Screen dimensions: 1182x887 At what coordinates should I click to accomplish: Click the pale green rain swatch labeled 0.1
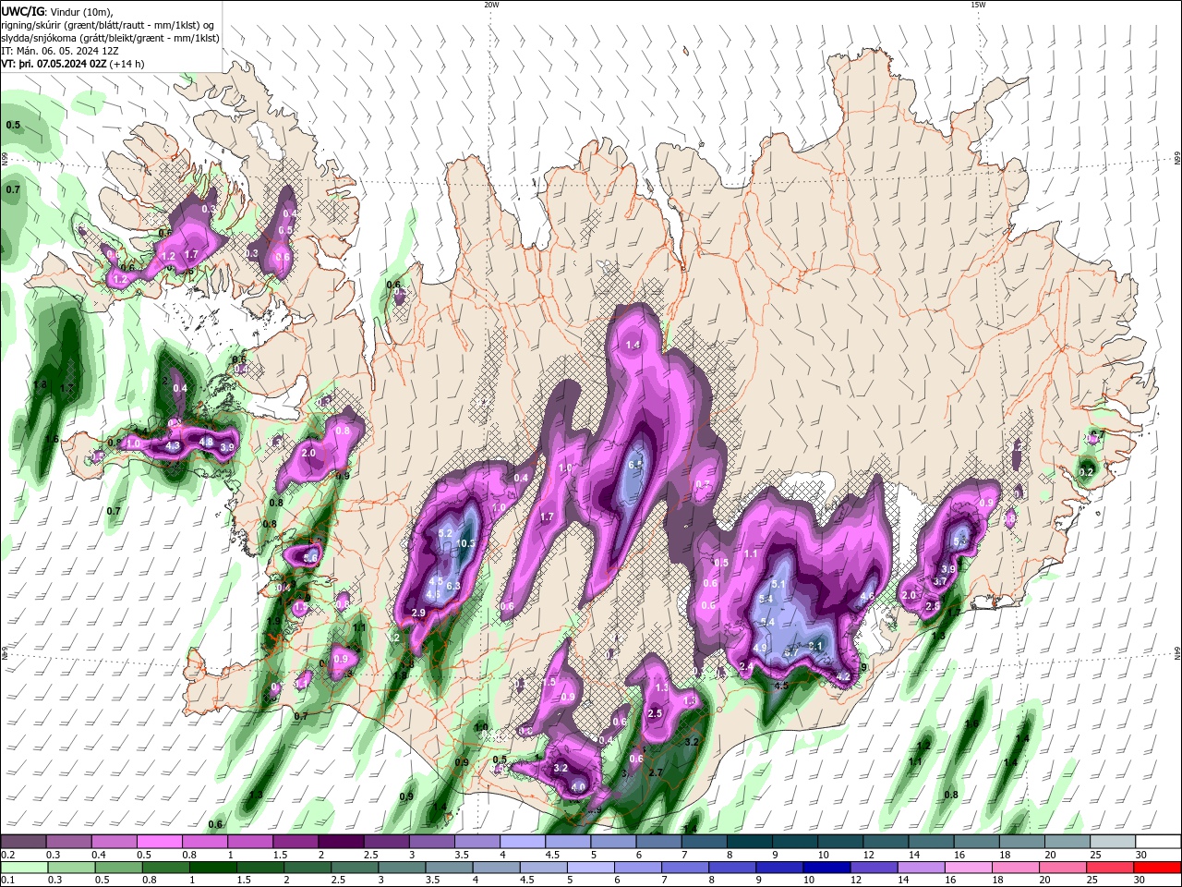[x=24, y=868]
